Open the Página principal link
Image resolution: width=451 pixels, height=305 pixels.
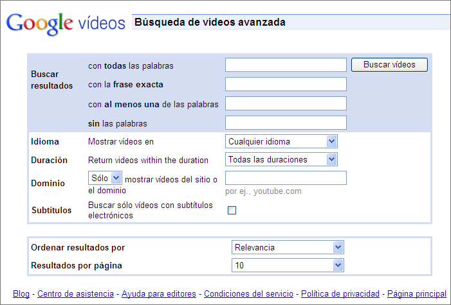point(417,294)
